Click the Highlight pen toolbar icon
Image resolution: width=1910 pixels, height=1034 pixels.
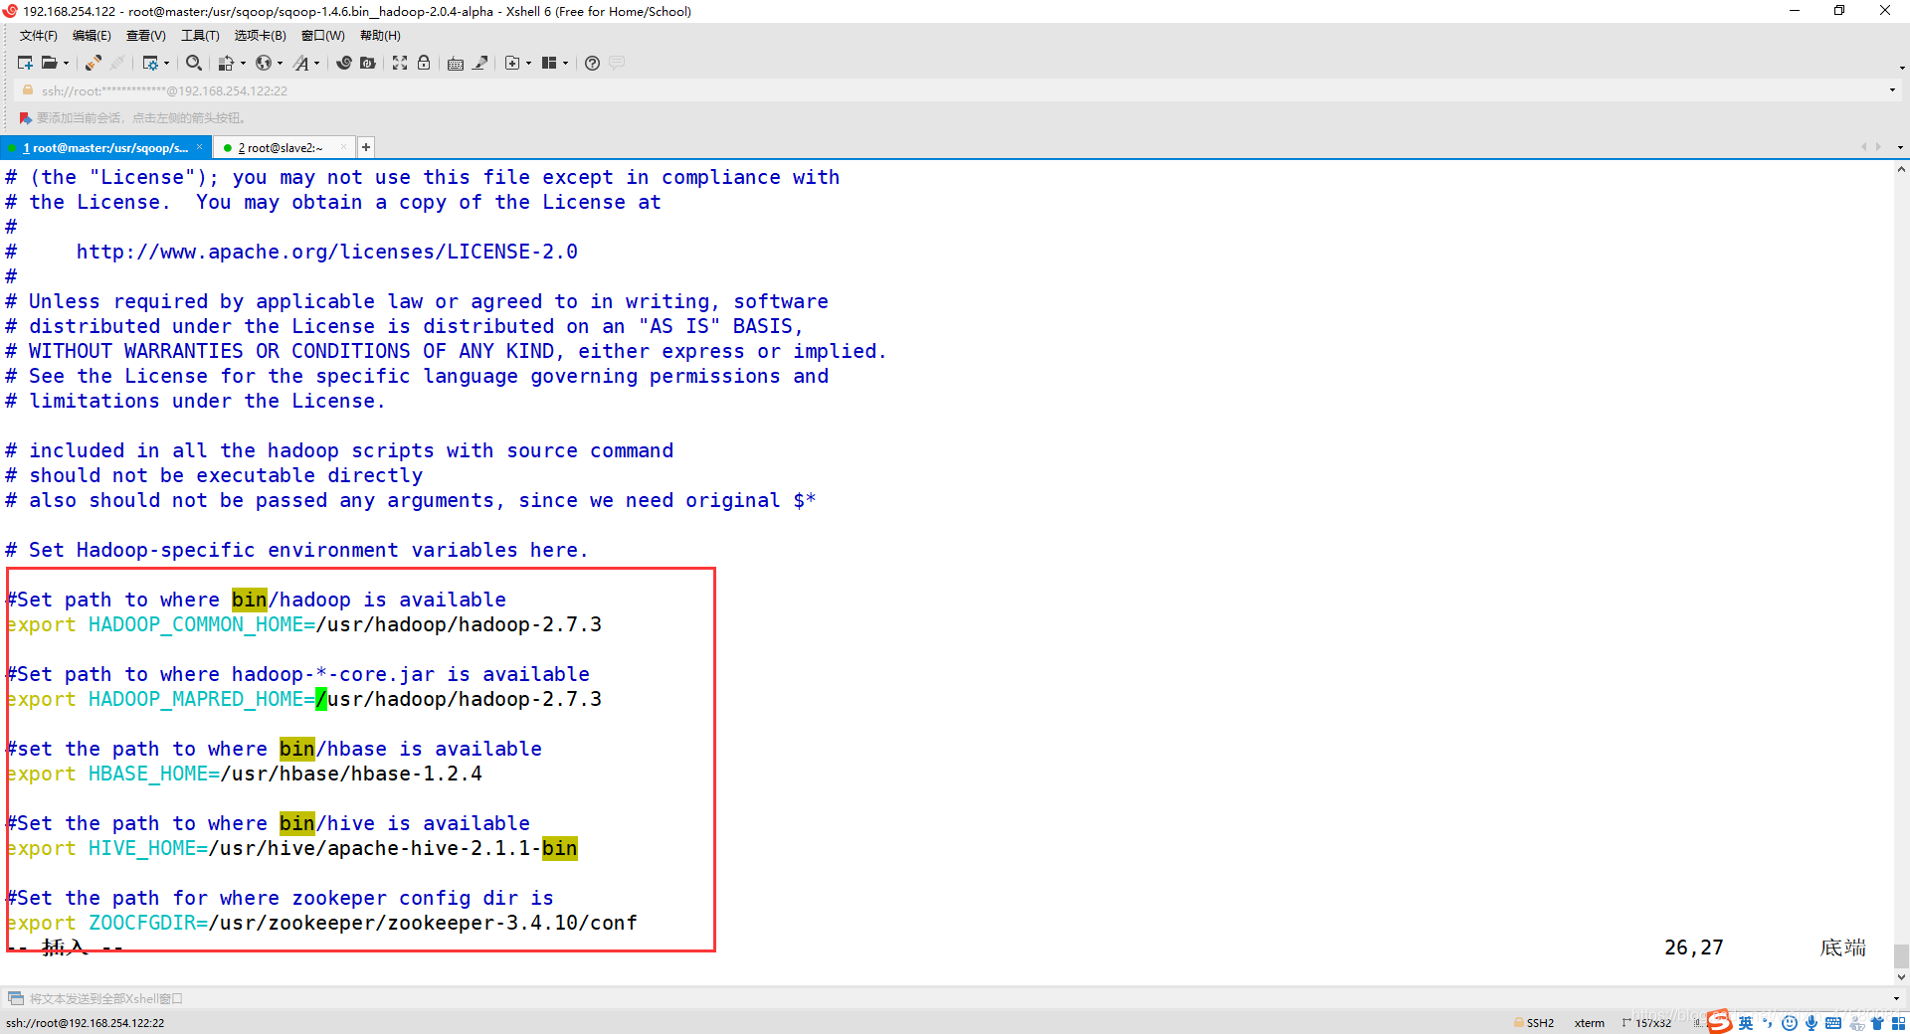click(x=479, y=63)
